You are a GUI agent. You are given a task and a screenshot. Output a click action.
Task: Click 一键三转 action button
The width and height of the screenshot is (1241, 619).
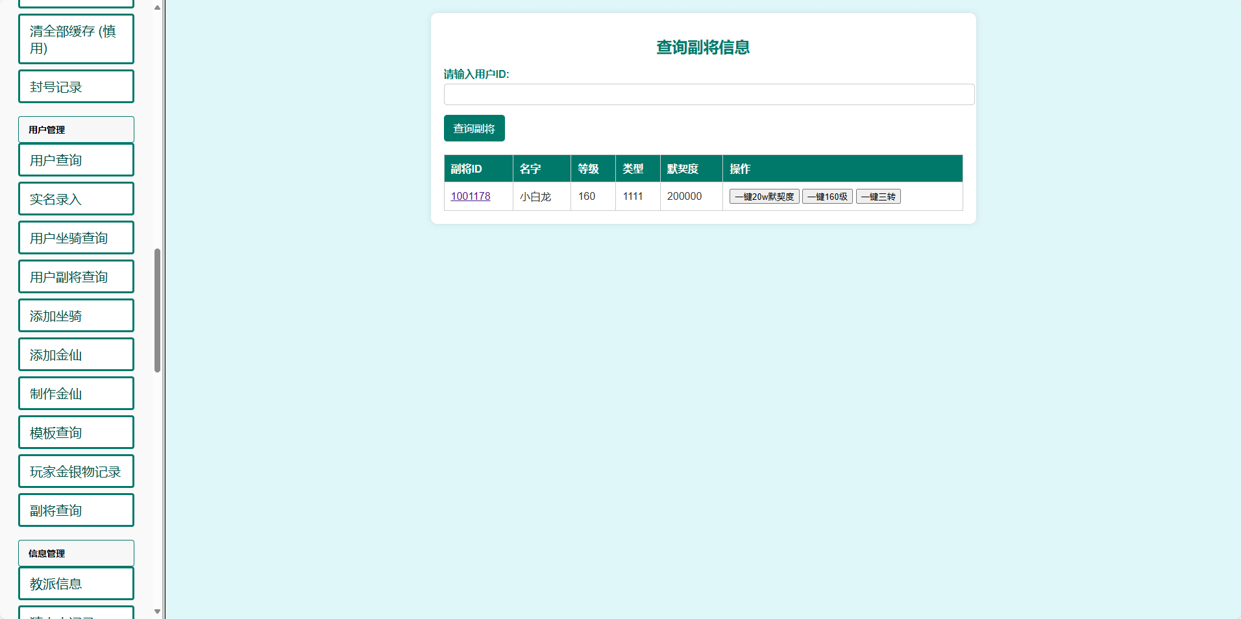[878, 196]
